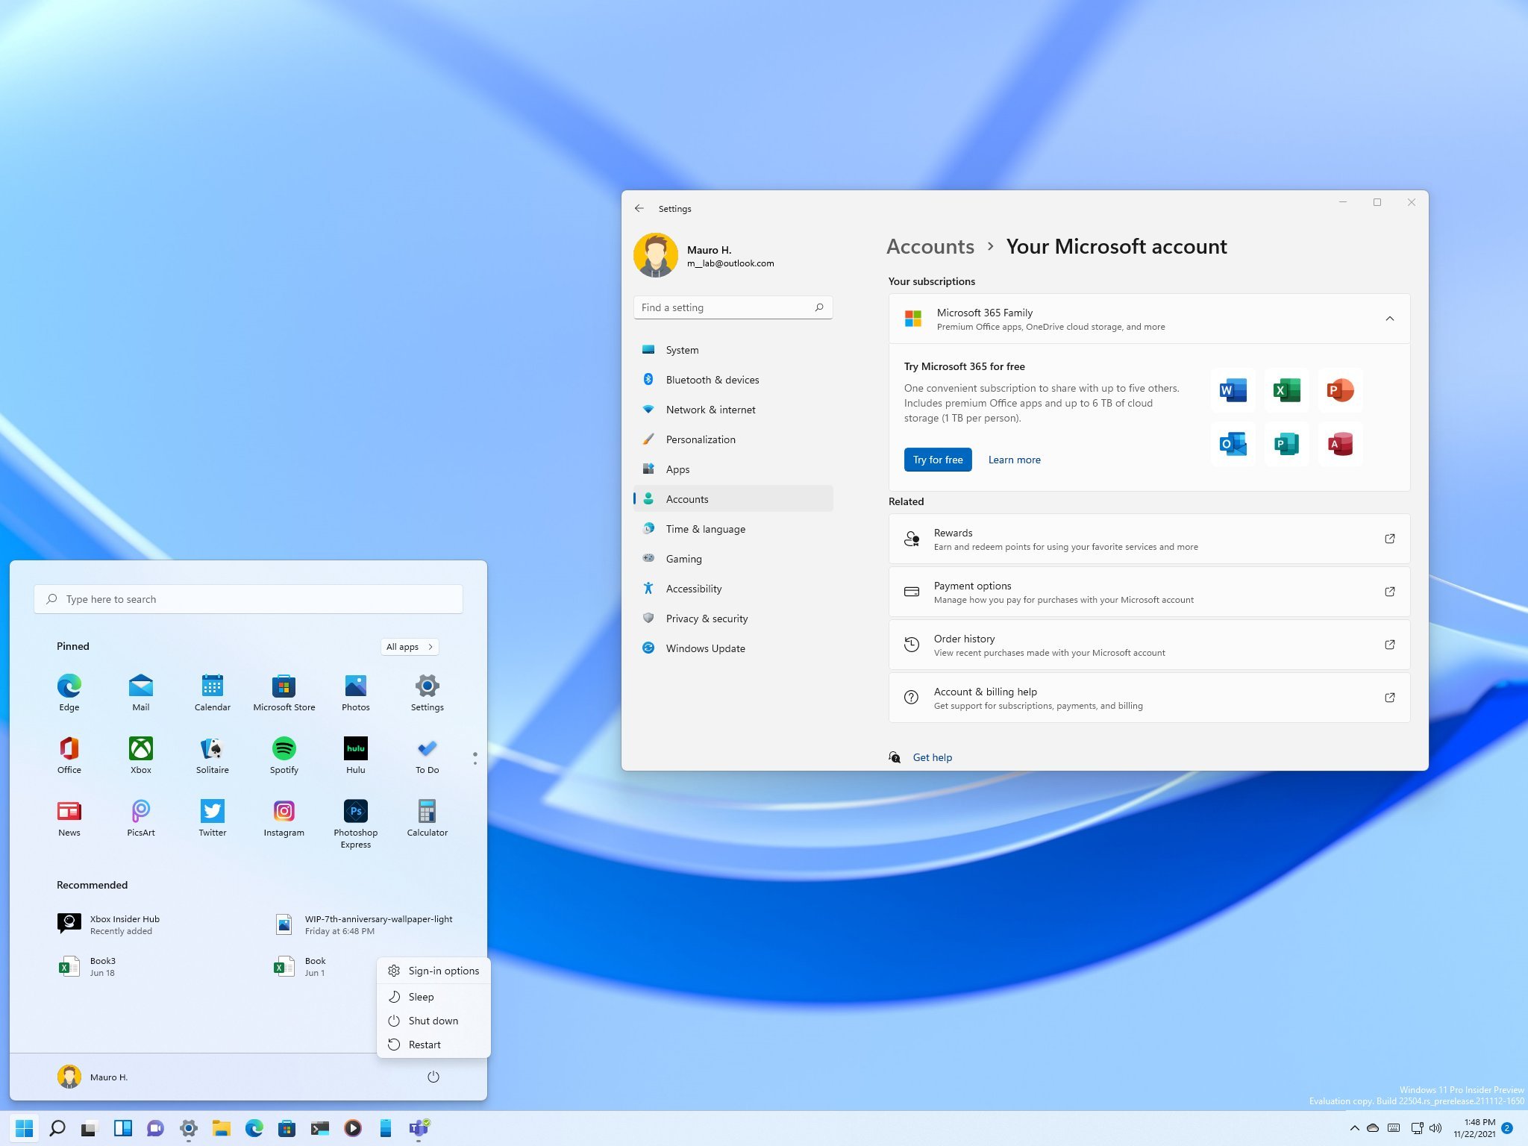Viewport: 1528px width, 1146px height.
Task: Select Restart from power menu
Action: [425, 1045]
